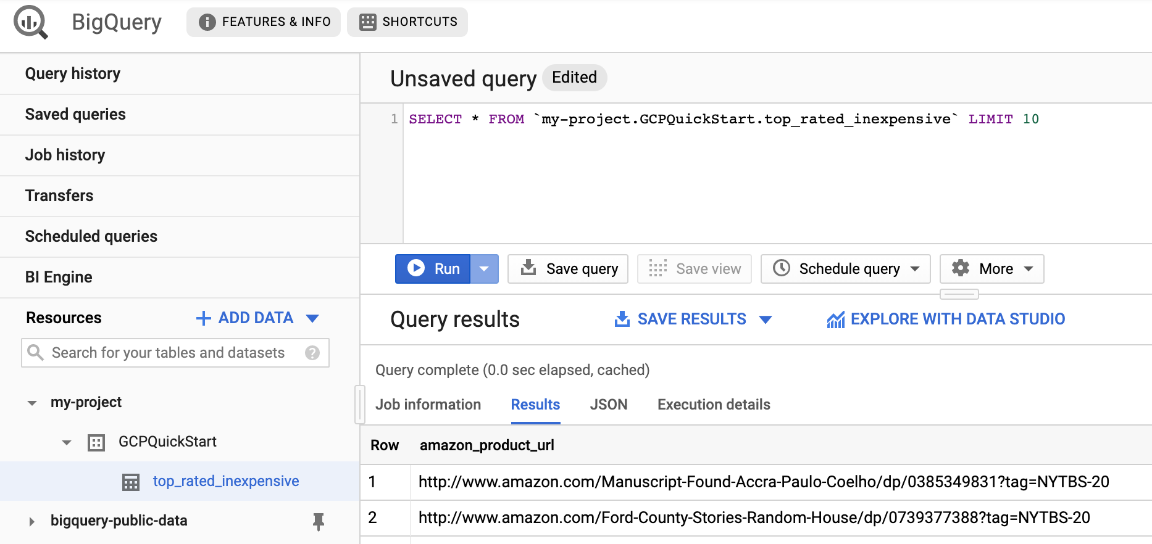Expand the Add Data dropdown
This screenshot has height=544, width=1152.
[312, 318]
